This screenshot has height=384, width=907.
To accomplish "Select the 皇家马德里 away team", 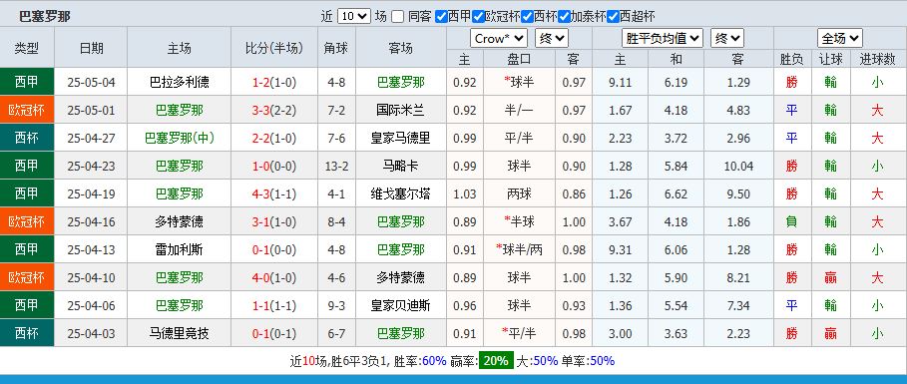I will coord(400,139).
